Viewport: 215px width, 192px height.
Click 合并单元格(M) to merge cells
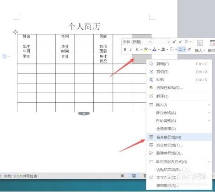click(179, 137)
